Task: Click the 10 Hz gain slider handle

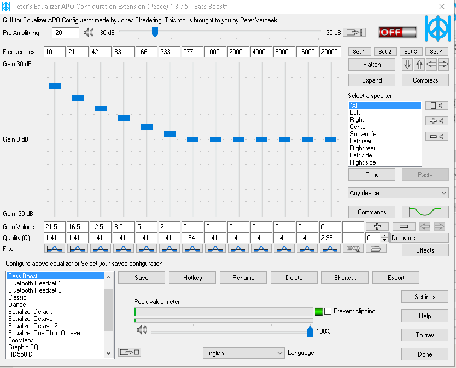Action: [55, 85]
